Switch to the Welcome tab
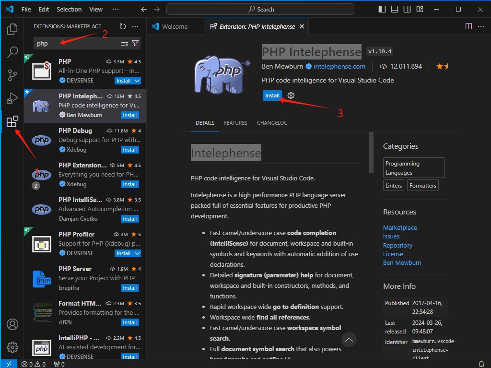This screenshot has width=491, height=368. tap(175, 27)
